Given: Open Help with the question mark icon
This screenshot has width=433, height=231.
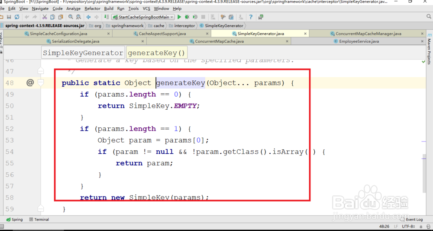Looking at the screenshot, I should (x=251, y=17).
